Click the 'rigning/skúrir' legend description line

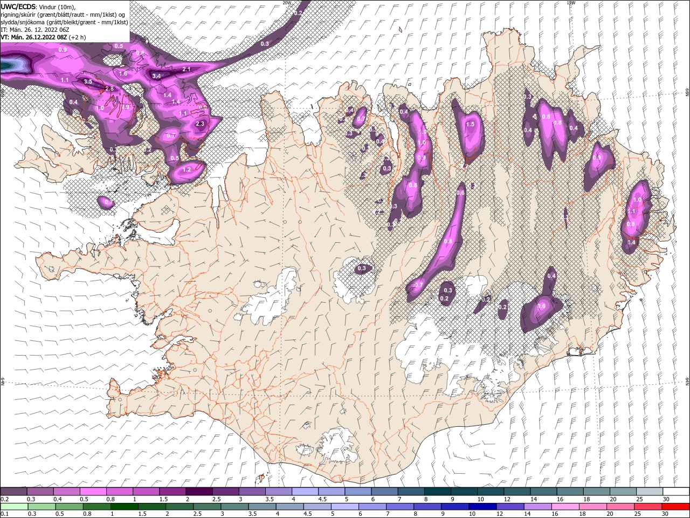(63, 15)
